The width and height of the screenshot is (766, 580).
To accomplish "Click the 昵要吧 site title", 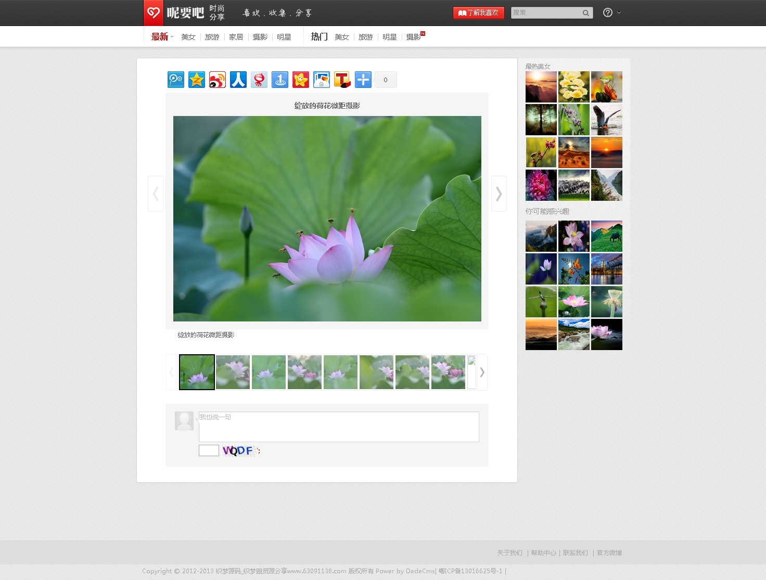I will [185, 12].
